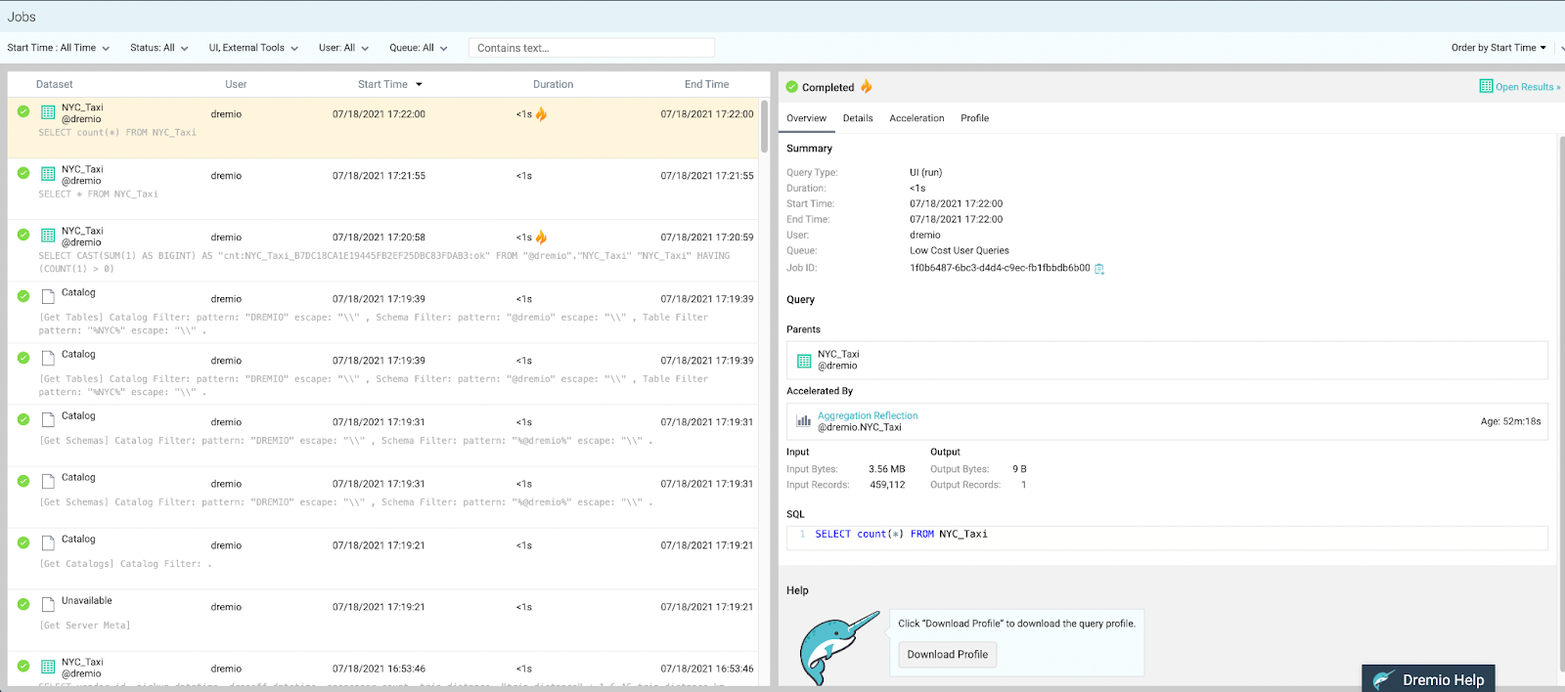Click the green status check of the 17:21:55 job
This screenshot has height=692, width=1565.
pos(23,173)
